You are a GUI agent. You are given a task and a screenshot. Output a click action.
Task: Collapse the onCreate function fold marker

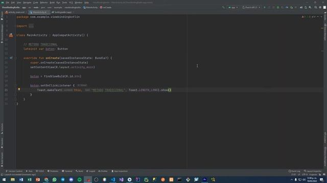[16, 58]
